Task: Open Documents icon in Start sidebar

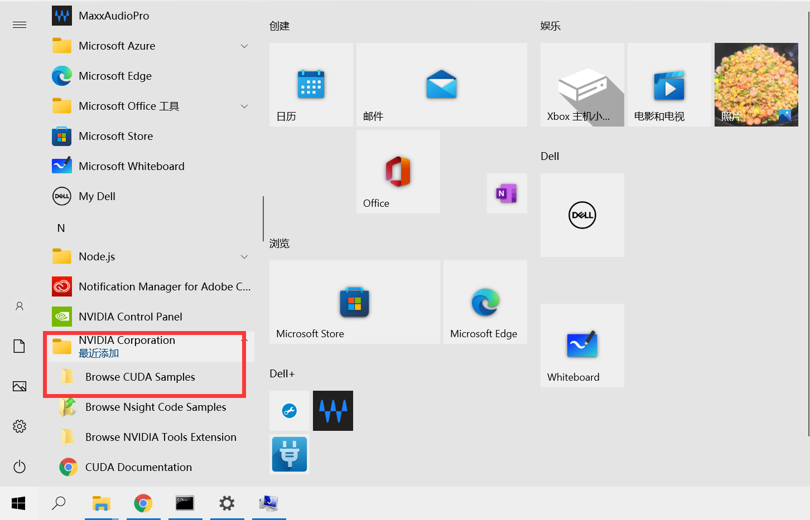Action: pyautogui.click(x=20, y=346)
